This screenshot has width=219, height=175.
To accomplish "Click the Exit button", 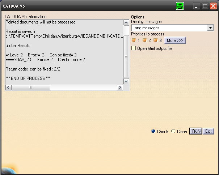I will [x=209, y=131].
